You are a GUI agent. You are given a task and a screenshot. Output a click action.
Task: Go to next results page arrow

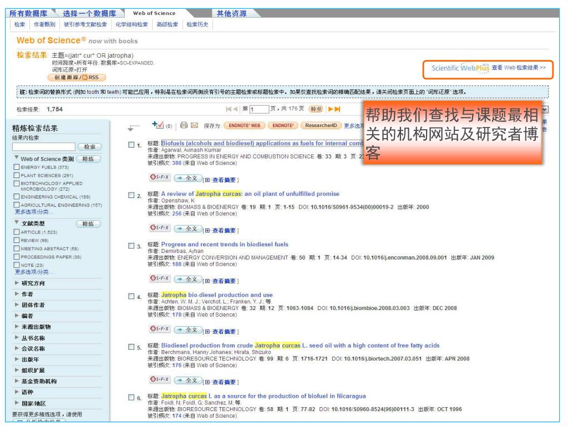click(331, 109)
